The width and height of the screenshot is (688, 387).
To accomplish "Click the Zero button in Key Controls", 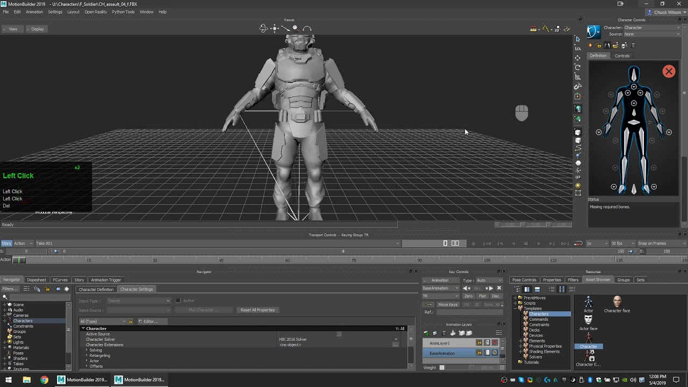I will click(469, 296).
